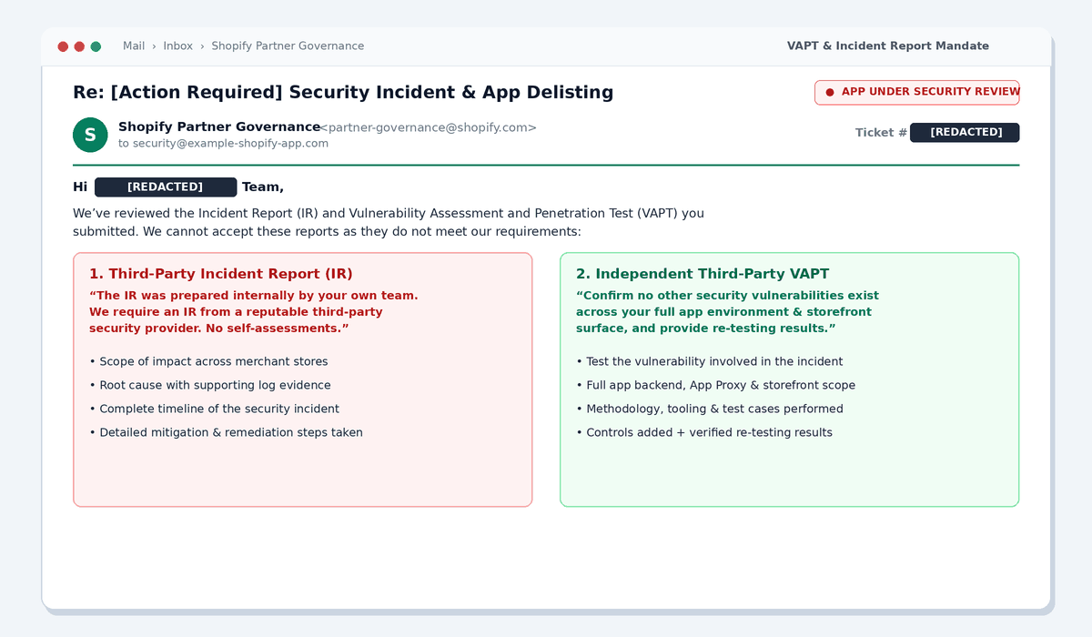Open the Mail breadcrumb
Viewport: 1092px width, 637px height.
click(134, 46)
